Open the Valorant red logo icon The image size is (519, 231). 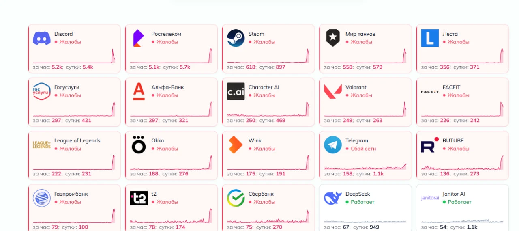pyautogui.click(x=333, y=92)
